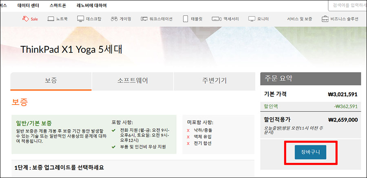The height and width of the screenshot is (178, 367).
Task: Click the briefcase icon beside 비즈니스 솔루션
Action: coord(325,19)
